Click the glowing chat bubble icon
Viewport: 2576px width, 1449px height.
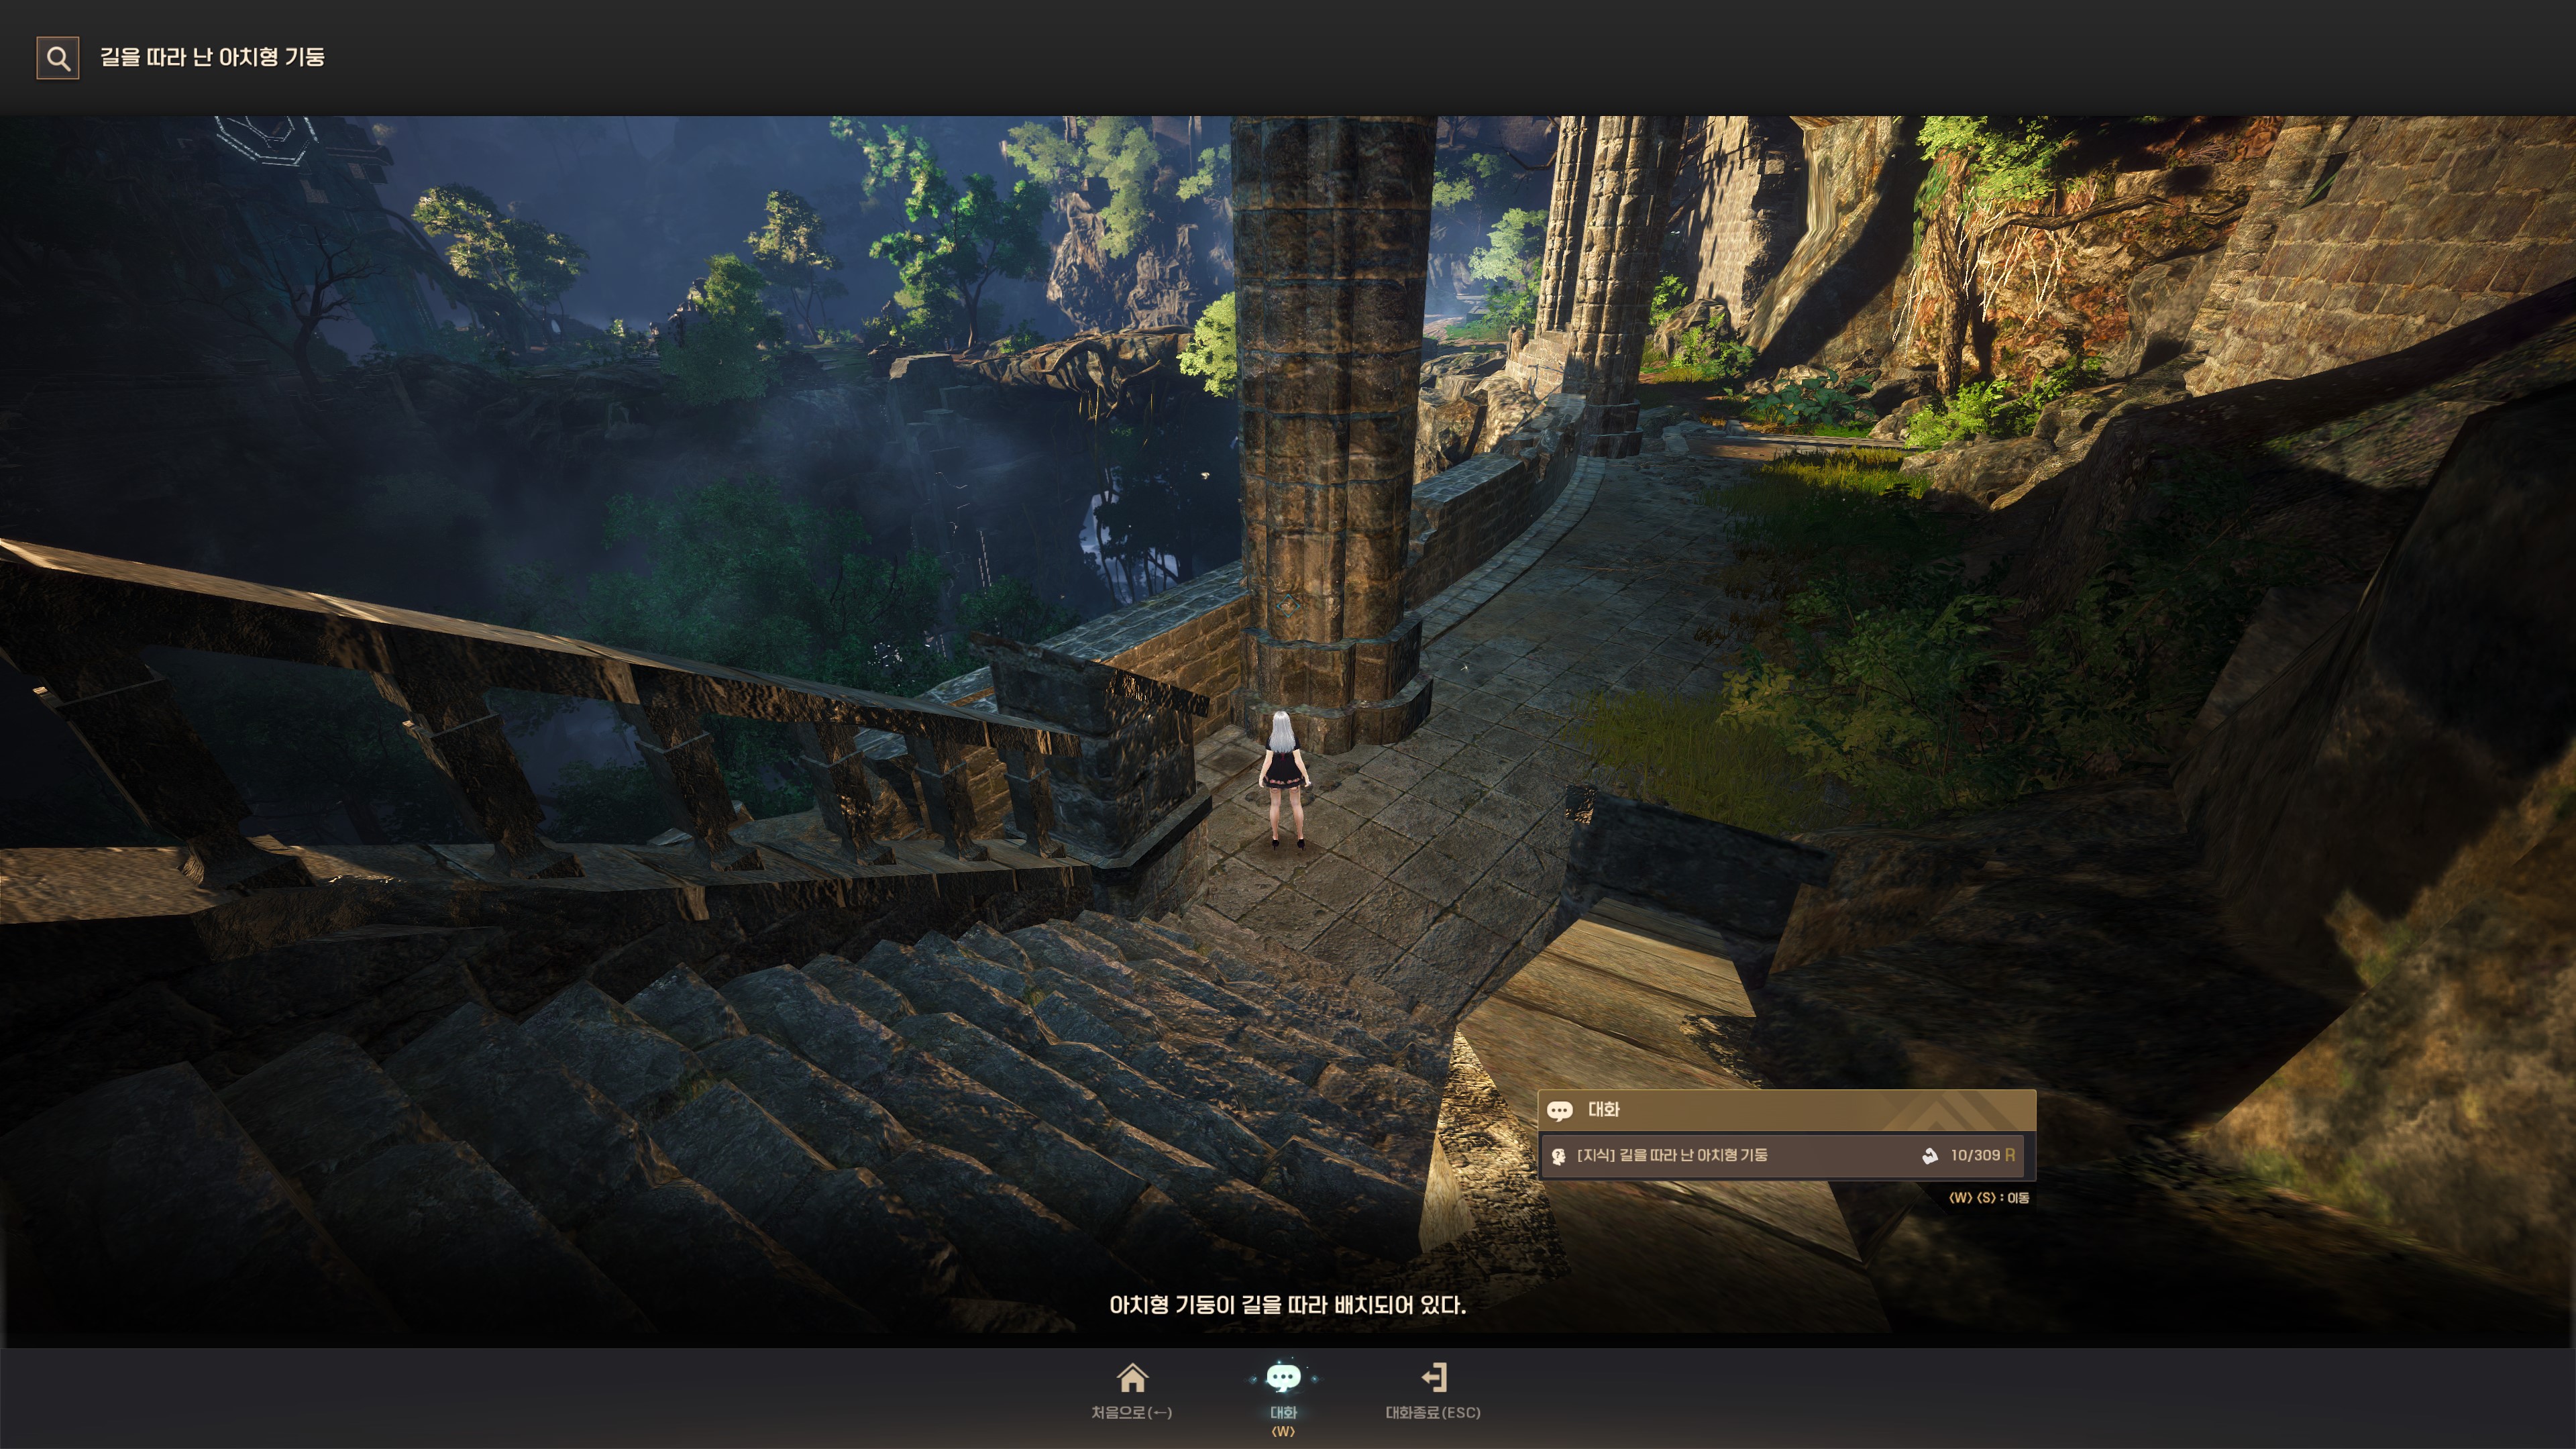point(1283,1378)
